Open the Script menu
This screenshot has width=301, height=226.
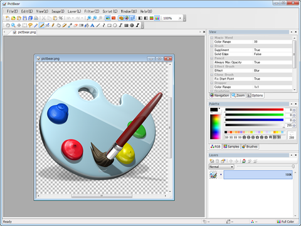[110, 11]
